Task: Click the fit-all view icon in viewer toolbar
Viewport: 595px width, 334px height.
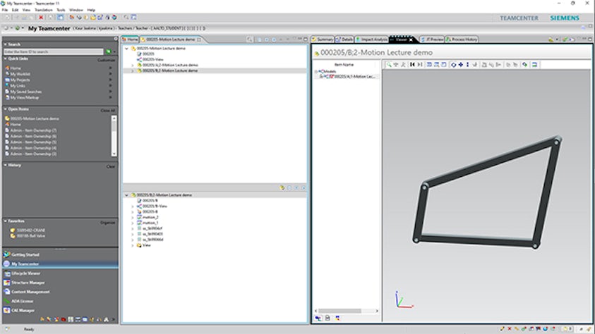Action: [x=429, y=65]
